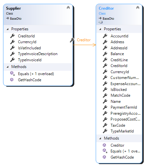Click the wrench icon beside TaxCode

(105, 125)
